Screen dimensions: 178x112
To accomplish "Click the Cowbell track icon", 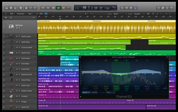I will [11, 96].
